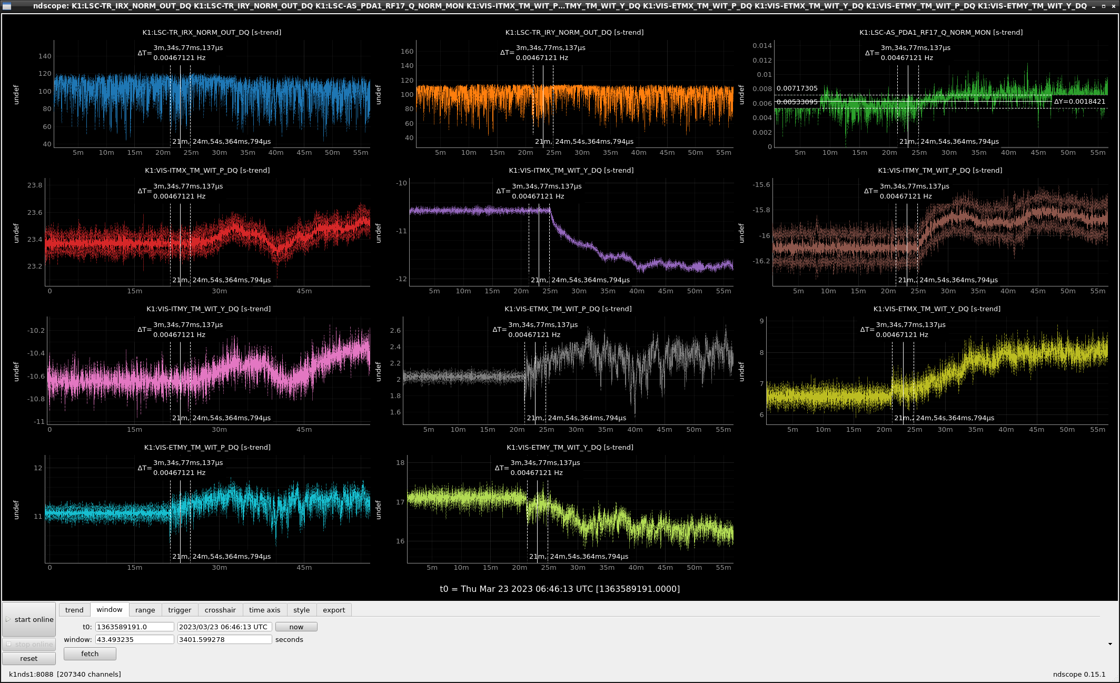Click the k1nds1:8088 server status text
The width and height of the screenshot is (1120, 683).
click(x=31, y=674)
